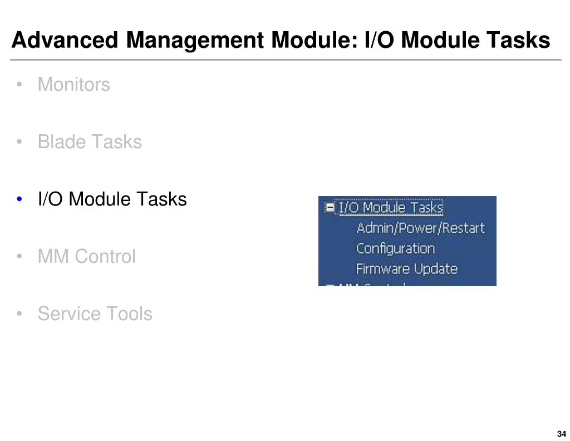Click the gray bullet dot beside Blade Tasks
The height and width of the screenshot is (441, 570).
(19, 141)
